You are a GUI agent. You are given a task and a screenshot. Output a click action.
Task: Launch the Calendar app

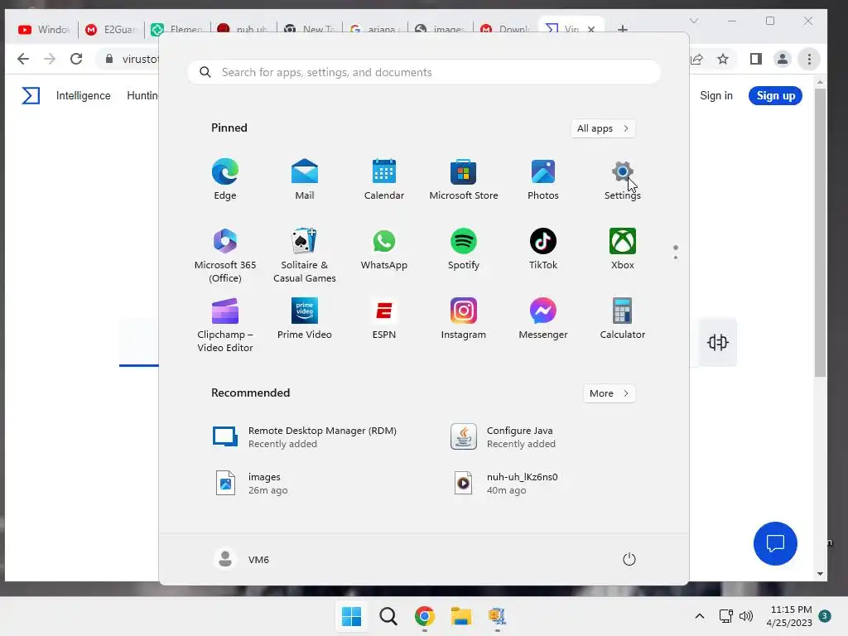(x=384, y=180)
